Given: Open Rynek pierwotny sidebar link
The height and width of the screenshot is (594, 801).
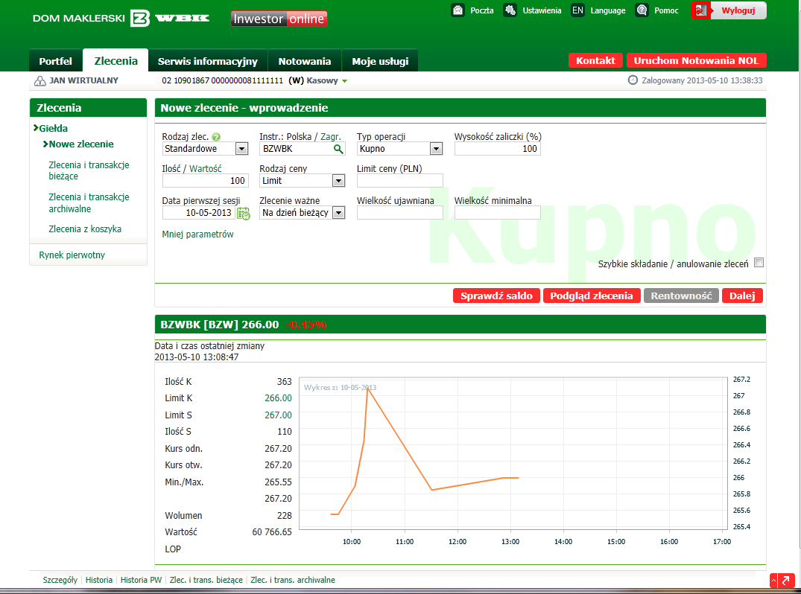Looking at the screenshot, I should (72, 255).
